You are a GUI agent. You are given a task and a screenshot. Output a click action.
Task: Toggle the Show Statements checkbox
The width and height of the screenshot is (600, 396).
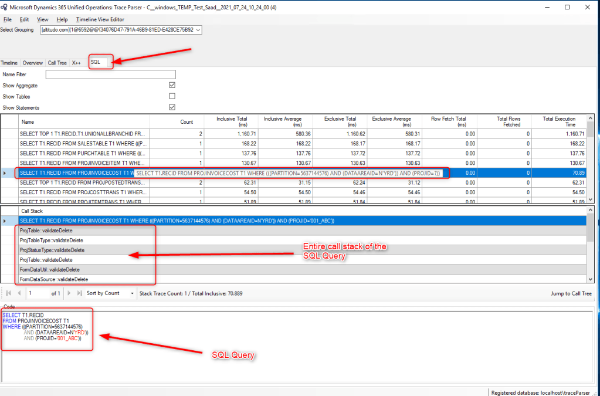[172, 107]
